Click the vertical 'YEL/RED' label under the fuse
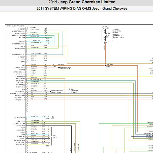 pyautogui.click(x=105, y=47)
